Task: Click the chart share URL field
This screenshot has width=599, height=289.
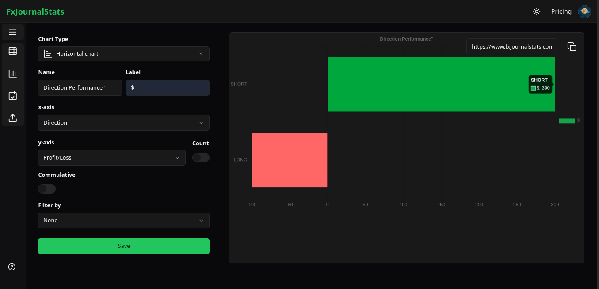Action: 512,46
